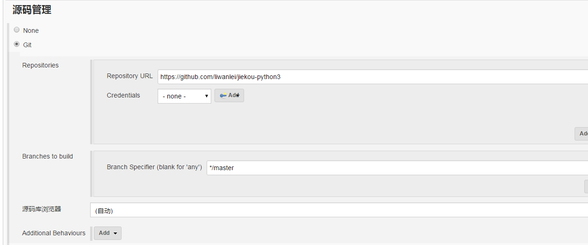Click the 源码管理 section heading
The image size is (588, 245).
(32, 10)
